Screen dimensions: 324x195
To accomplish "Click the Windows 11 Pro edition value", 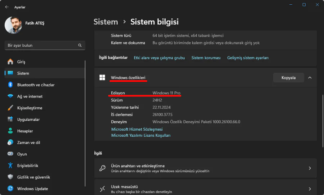I will [166, 93].
